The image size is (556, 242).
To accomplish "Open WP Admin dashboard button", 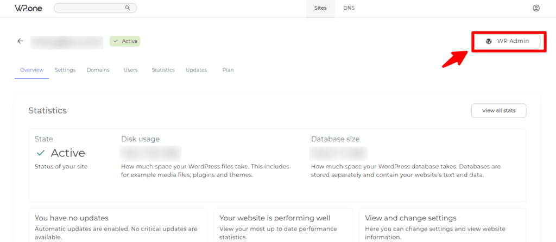I will point(507,41).
